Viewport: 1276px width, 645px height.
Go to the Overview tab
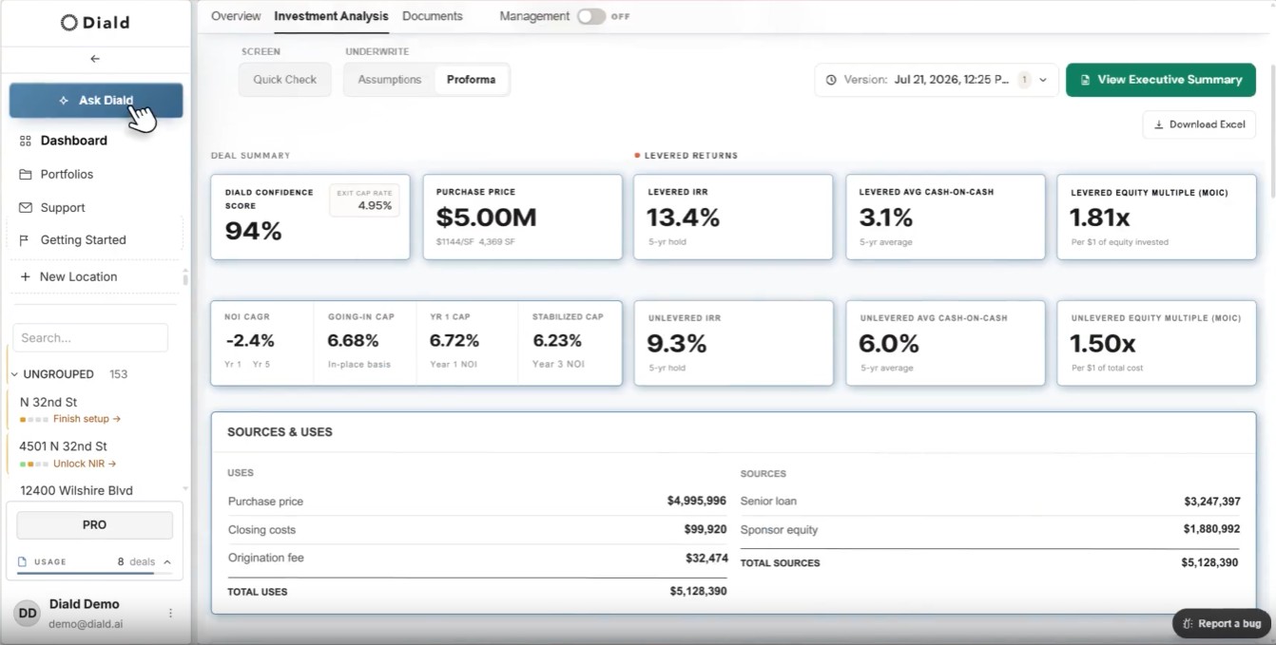click(236, 16)
